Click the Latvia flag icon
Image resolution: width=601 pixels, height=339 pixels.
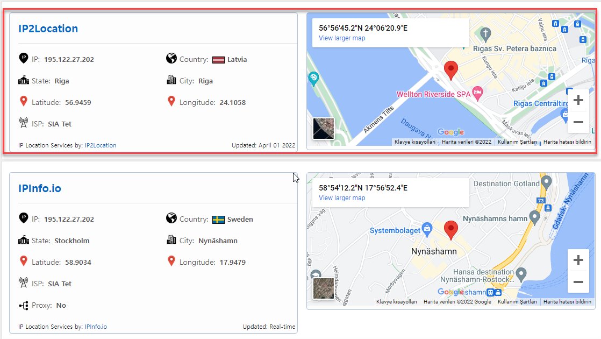(218, 60)
